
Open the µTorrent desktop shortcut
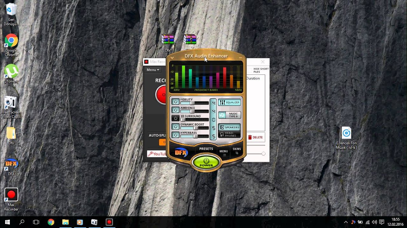point(11,74)
